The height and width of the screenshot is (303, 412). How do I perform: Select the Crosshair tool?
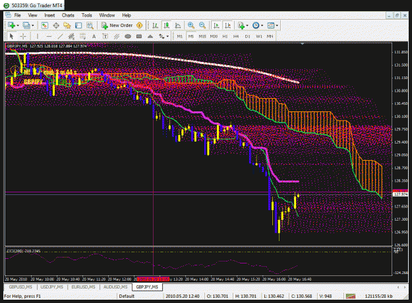tap(23, 36)
